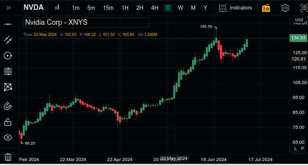Select the trend line drawing tool

(x=8, y=40)
